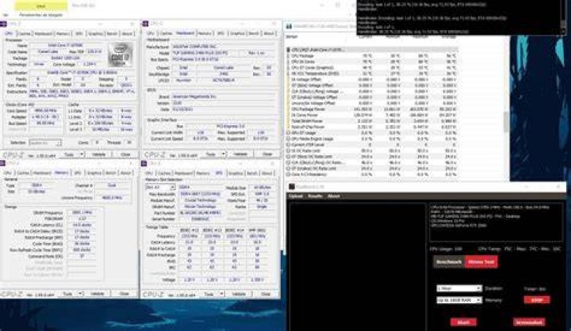Click the Total DRAM Power row in HWiNFO
This screenshot has width=571, height=331.
(x=372, y=121)
